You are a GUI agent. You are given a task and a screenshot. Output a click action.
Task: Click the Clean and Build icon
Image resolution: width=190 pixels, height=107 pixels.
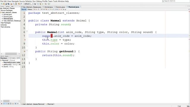[40, 4]
